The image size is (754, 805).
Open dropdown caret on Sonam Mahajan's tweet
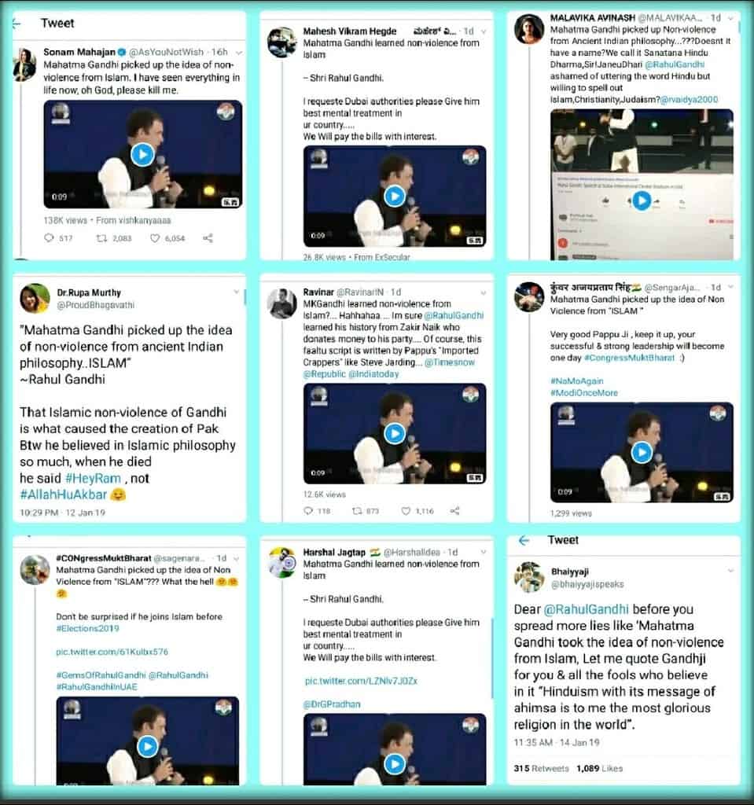(x=239, y=53)
